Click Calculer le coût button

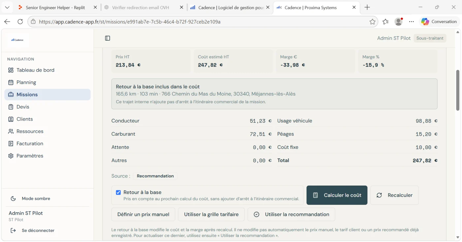point(337,195)
